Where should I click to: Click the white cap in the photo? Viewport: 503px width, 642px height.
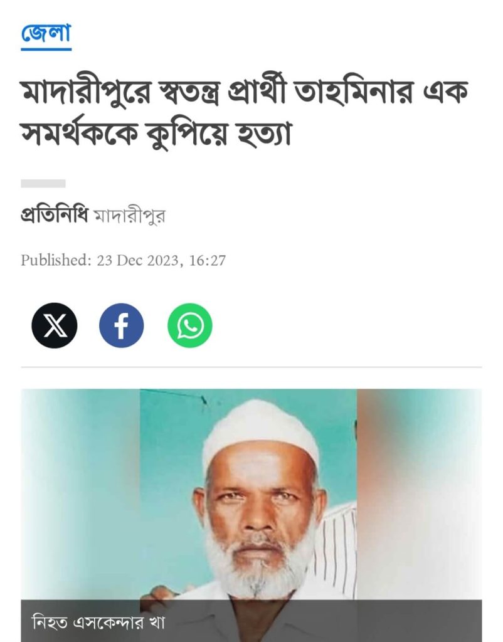(262, 432)
